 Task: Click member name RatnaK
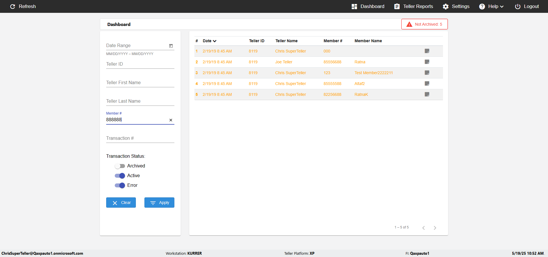pos(361,94)
